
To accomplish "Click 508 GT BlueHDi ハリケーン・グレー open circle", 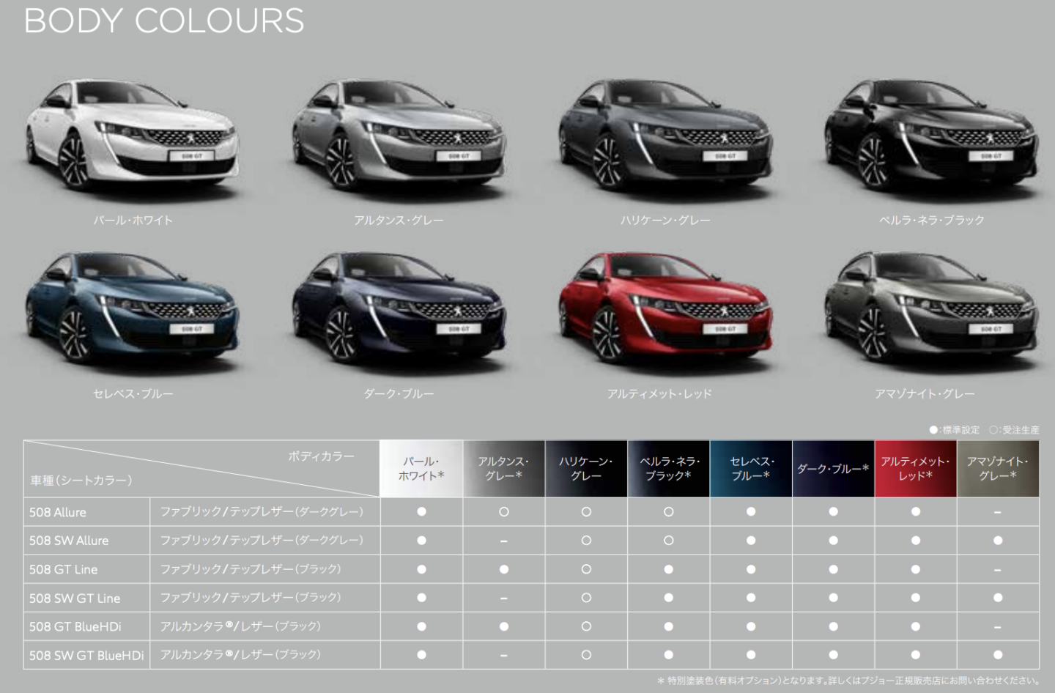I will 586,626.
